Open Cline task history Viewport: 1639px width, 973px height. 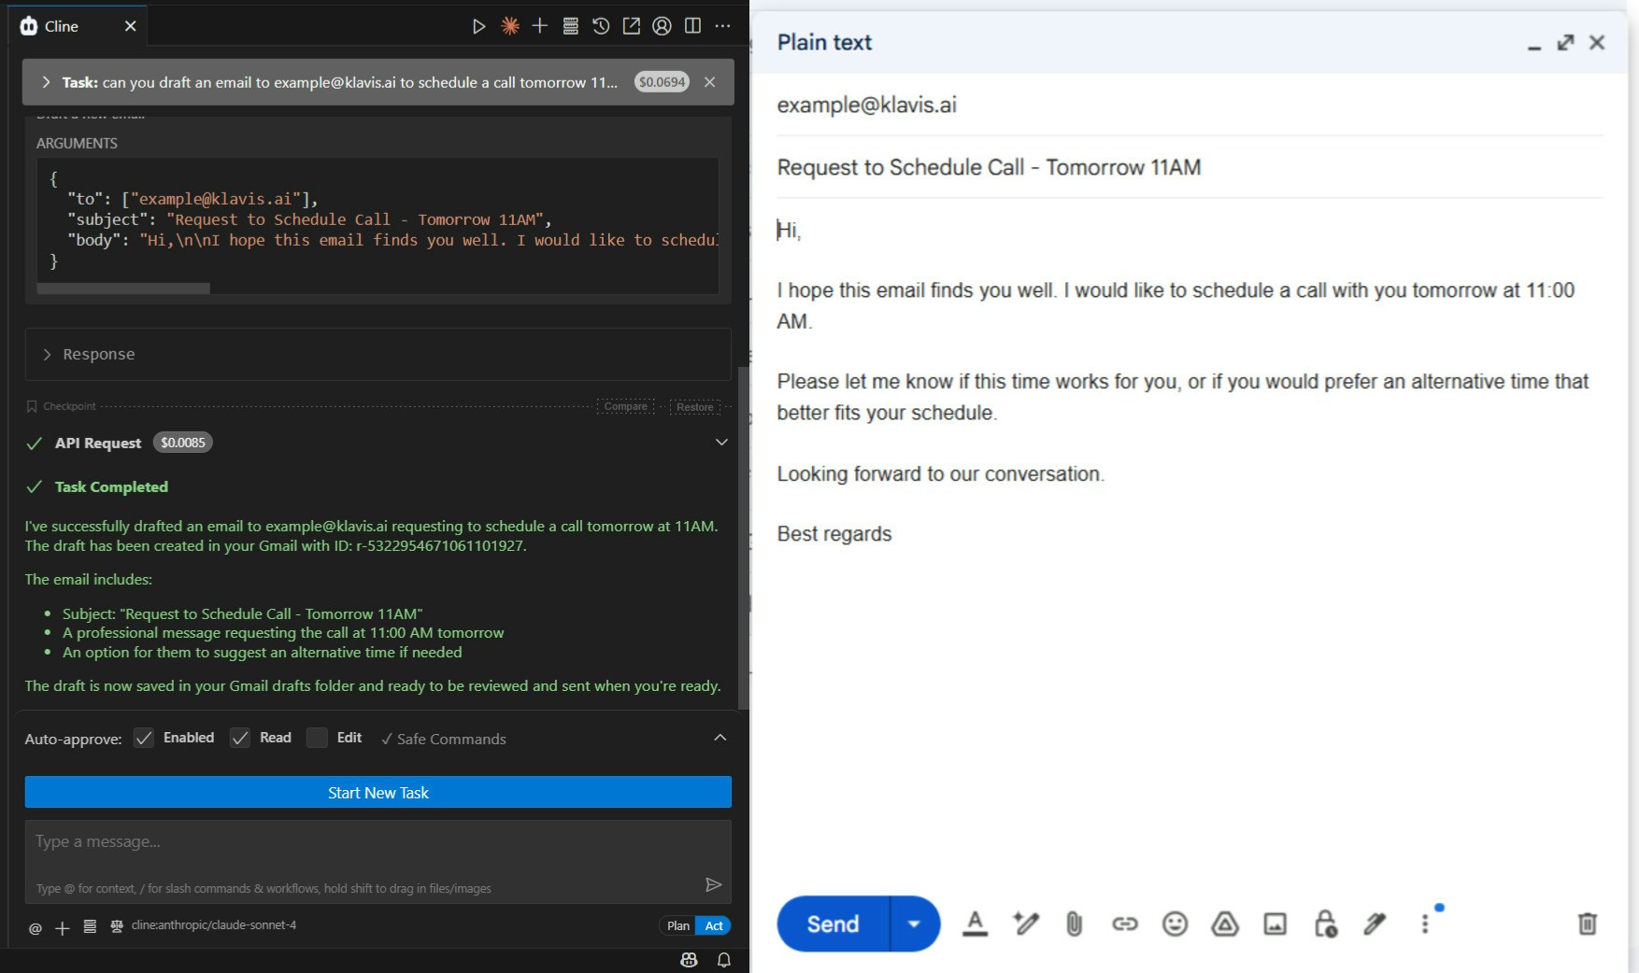[x=601, y=26]
